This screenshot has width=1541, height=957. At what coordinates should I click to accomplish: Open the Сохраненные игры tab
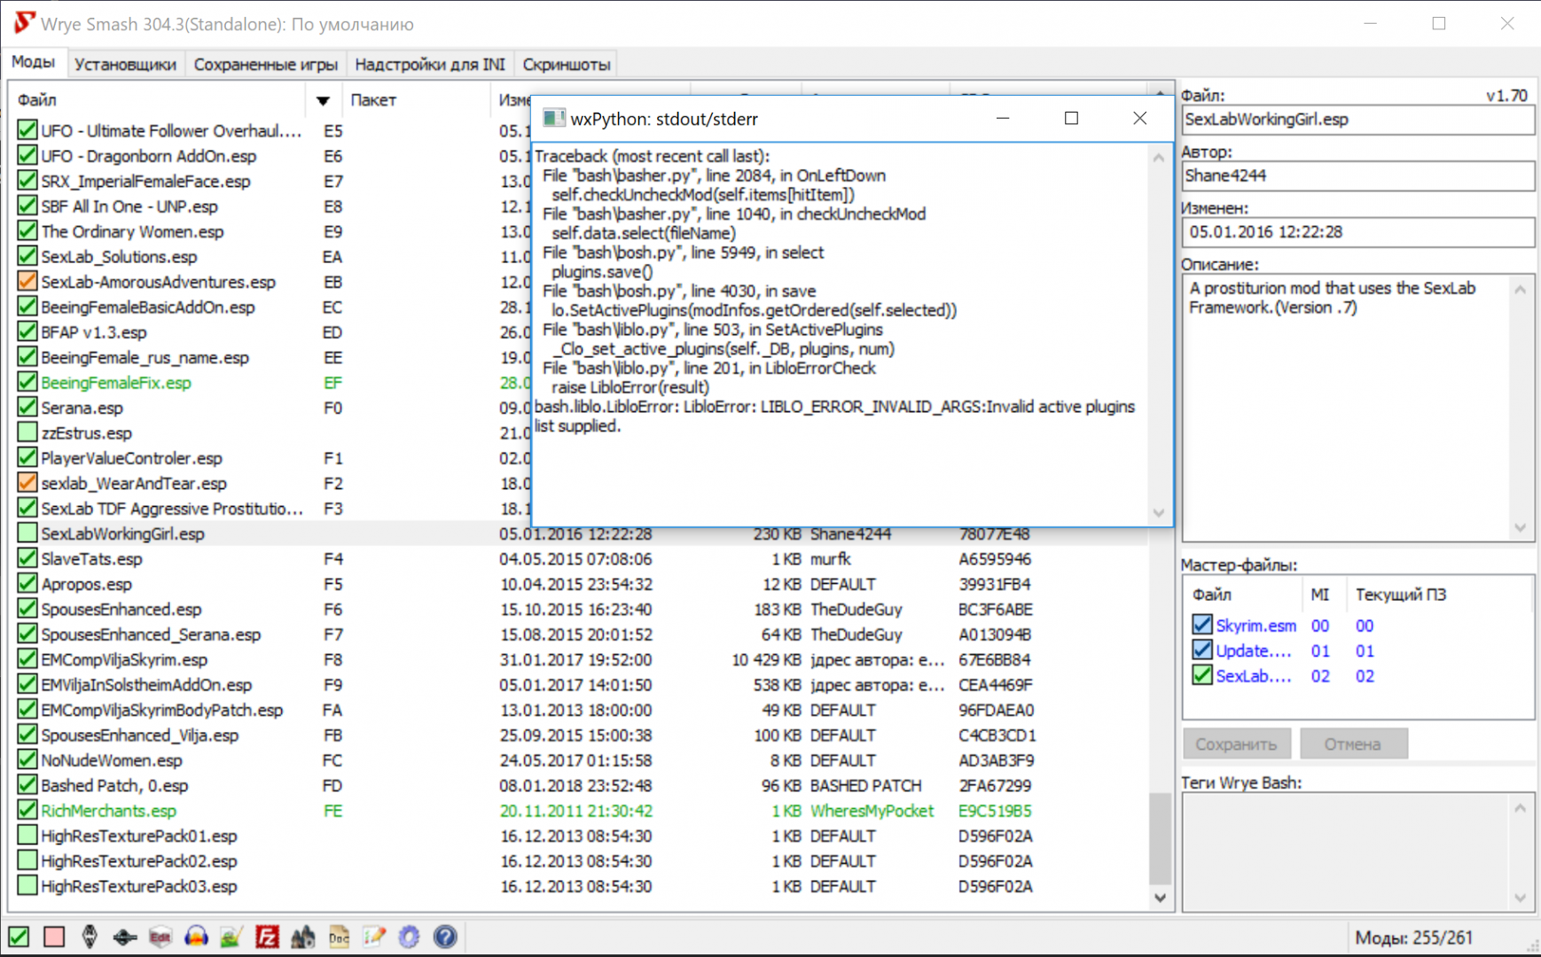pos(265,64)
